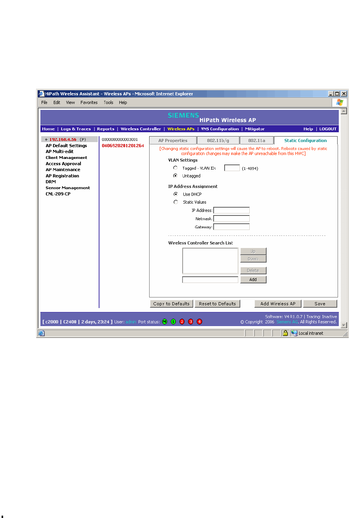
Task: Open Wireless APs section
Action: point(181,129)
